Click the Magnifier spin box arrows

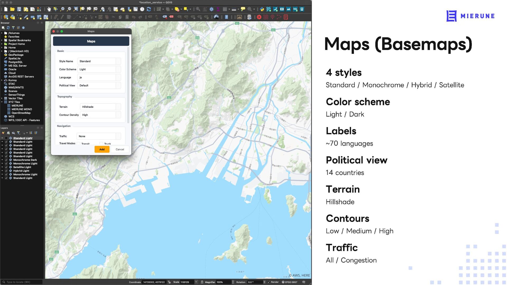(233, 282)
